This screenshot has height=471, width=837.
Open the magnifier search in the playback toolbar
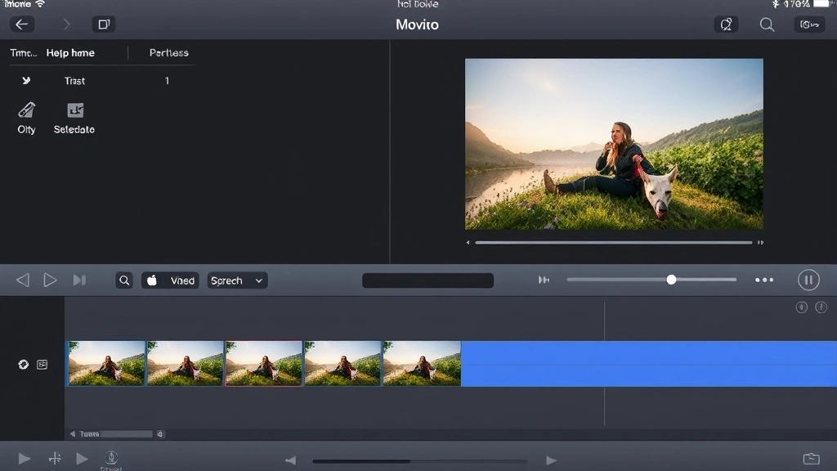click(x=124, y=280)
